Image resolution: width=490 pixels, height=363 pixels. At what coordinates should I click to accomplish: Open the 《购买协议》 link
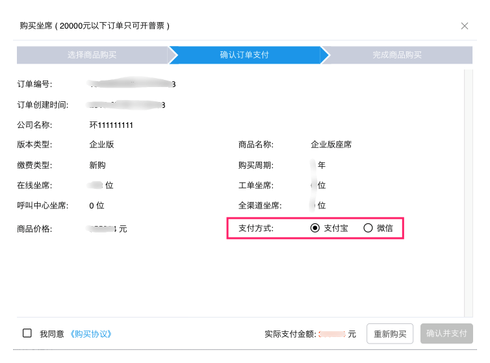[91, 334]
